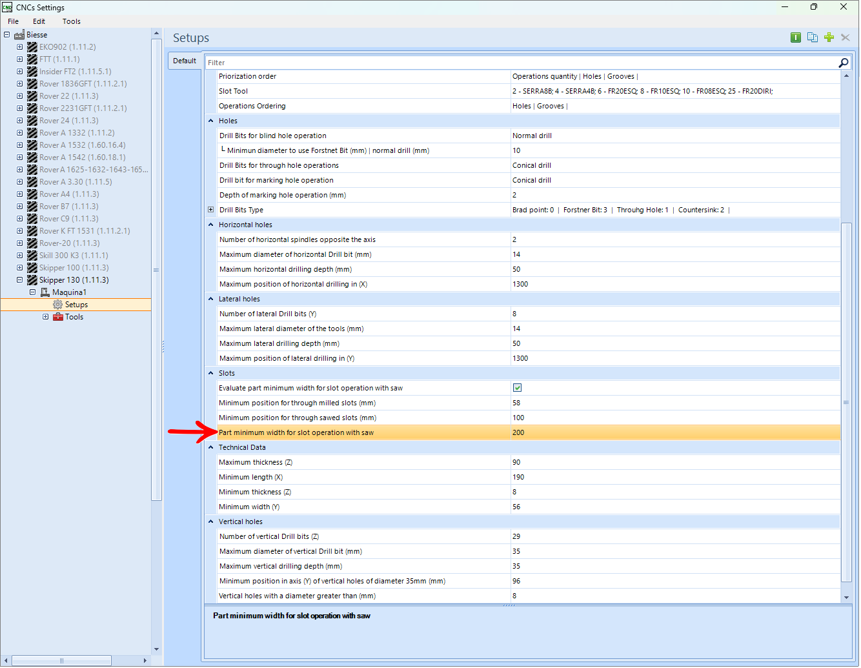The height and width of the screenshot is (668, 861).
Task: Expand the Rover 24 tree node
Action: click(x=19, y=121)
